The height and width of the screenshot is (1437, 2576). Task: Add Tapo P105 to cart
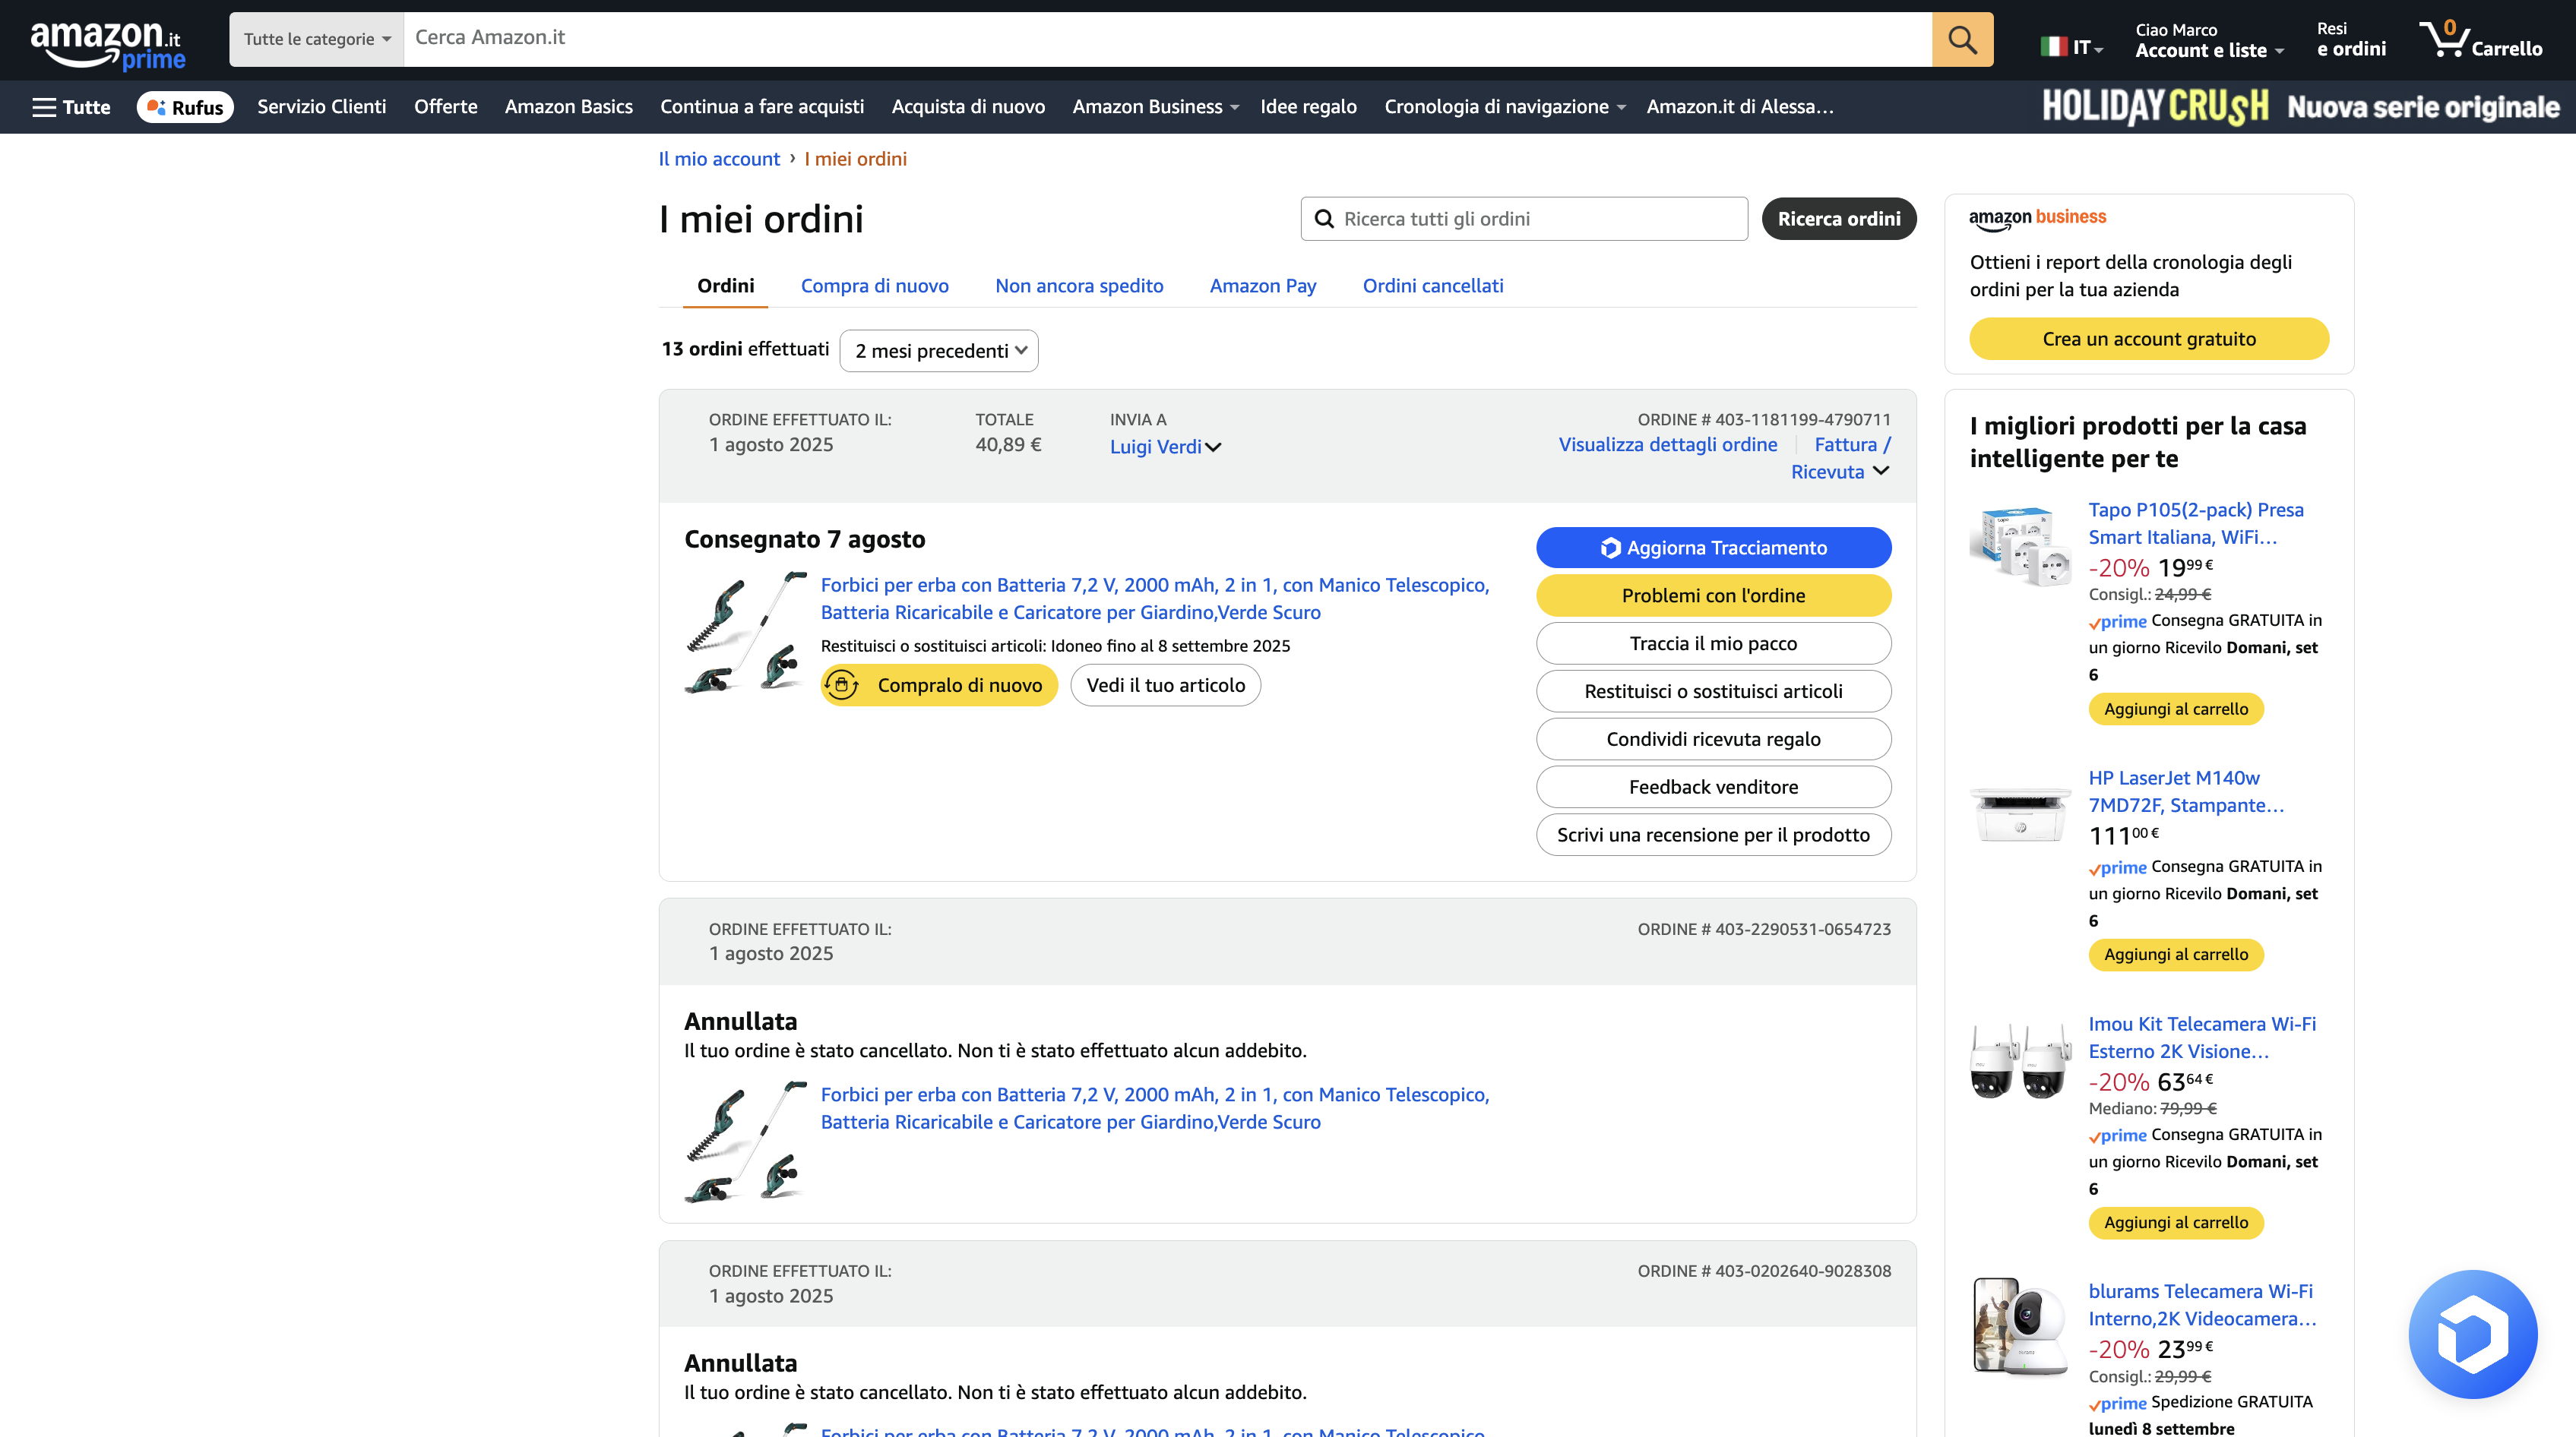pyautogui.click(x=2175, y=709)
